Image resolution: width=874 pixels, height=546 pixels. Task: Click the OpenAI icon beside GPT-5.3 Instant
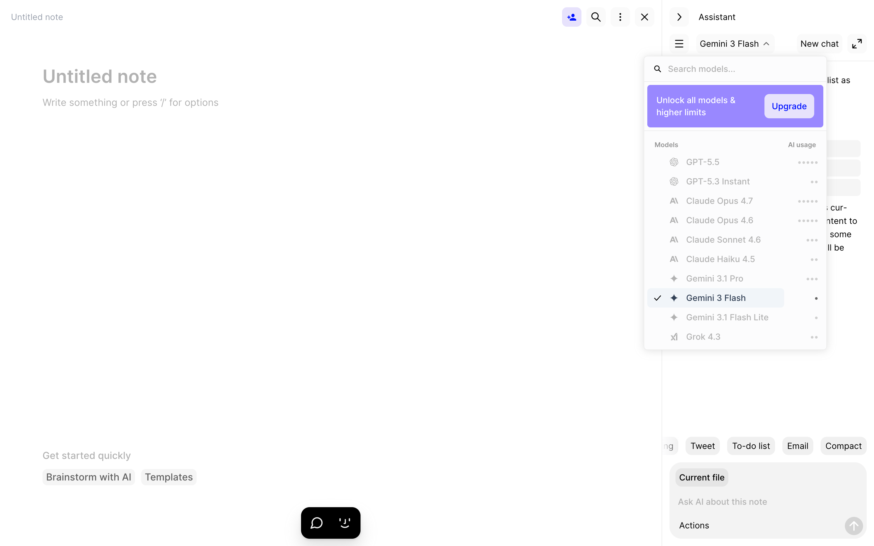coord(674,182)
